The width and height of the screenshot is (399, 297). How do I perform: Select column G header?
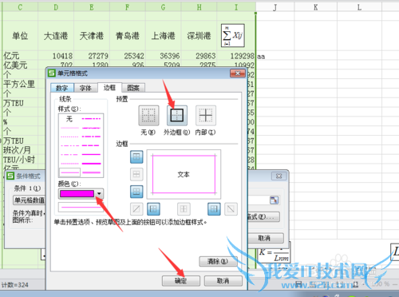pyautogui.click(x=164, y=7)
